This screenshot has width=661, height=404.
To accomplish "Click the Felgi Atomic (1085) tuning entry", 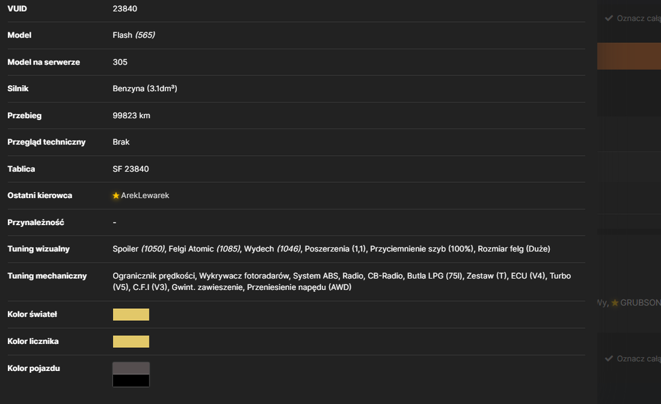I will tap(204, 249).
